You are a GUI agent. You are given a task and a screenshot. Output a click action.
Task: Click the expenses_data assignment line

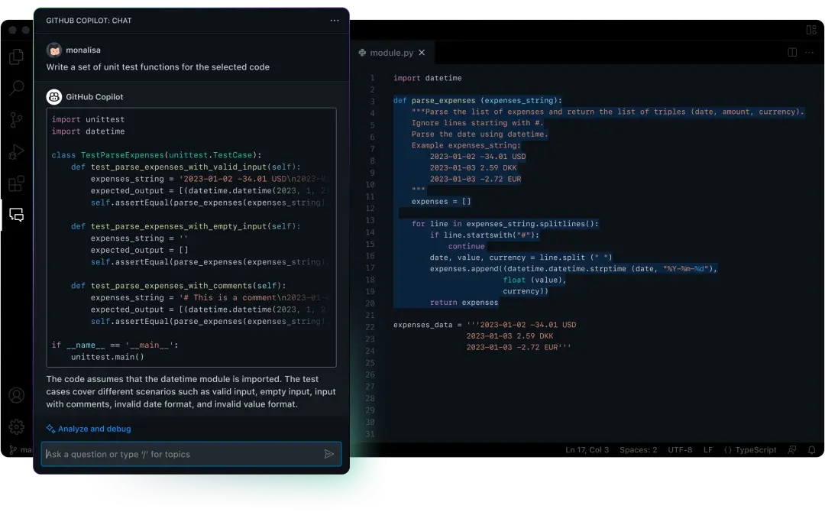pyautogui.click(x=484, y=326)
